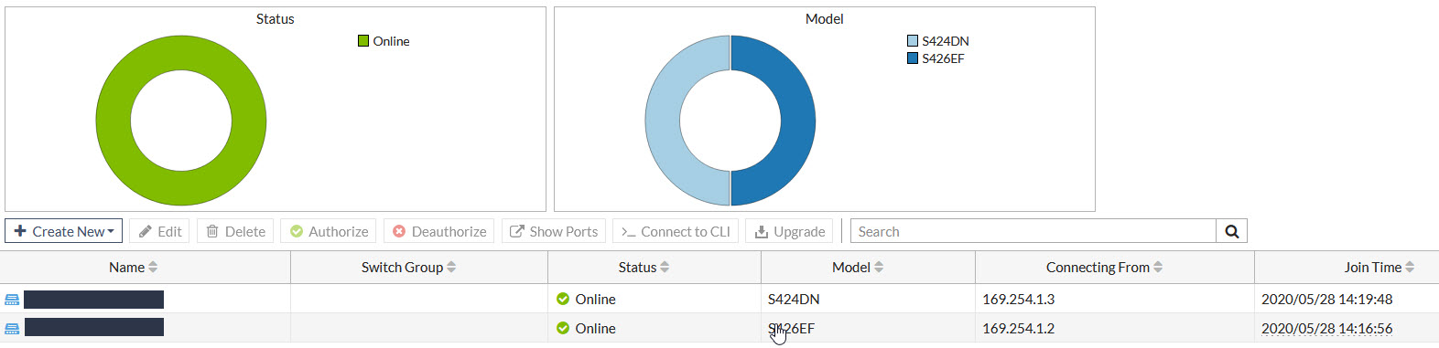Screen dimensions: 1439x348
Task: Click green check icon in S424DN row
Action: click(563, 299)
